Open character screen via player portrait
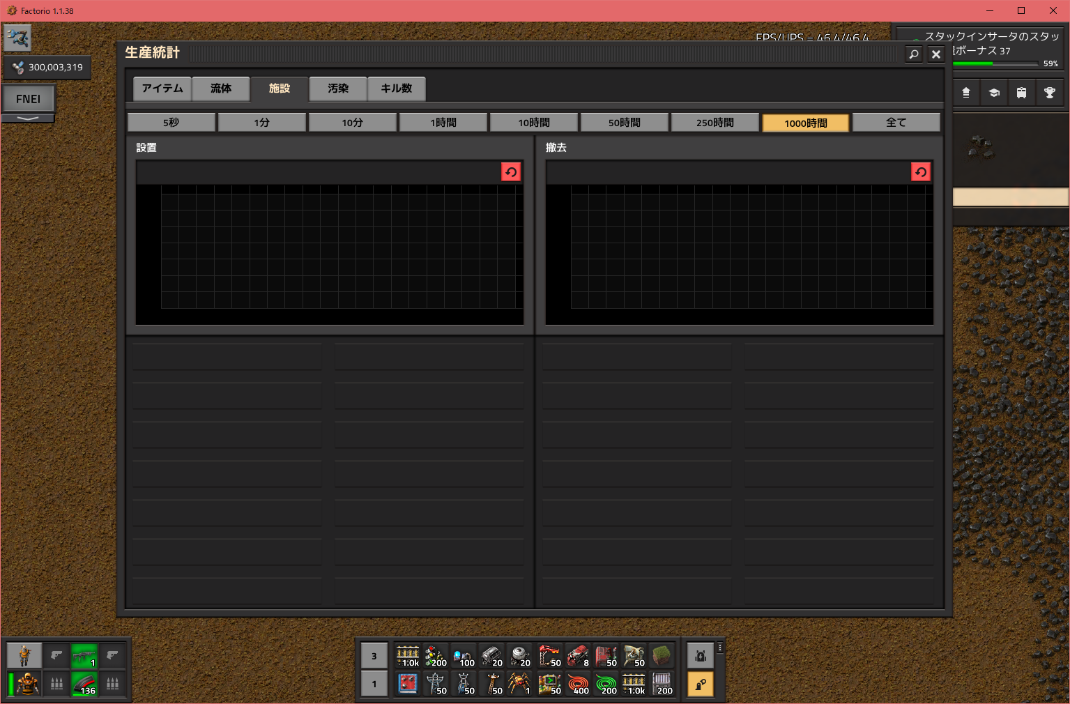This screenshot has width=1070, height=704. click(24, 656)
